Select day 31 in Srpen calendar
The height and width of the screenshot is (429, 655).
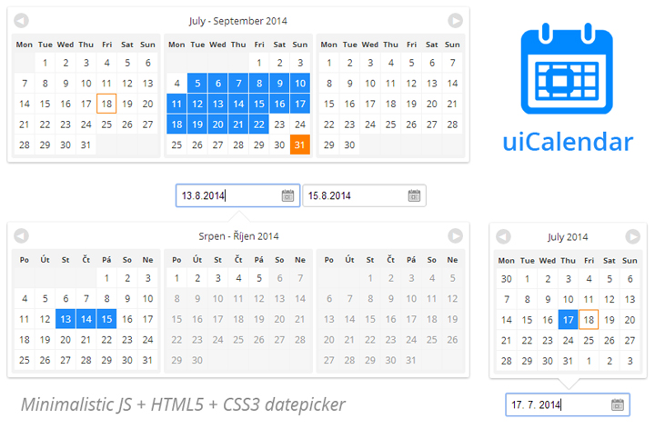click(x=147, y=360)
